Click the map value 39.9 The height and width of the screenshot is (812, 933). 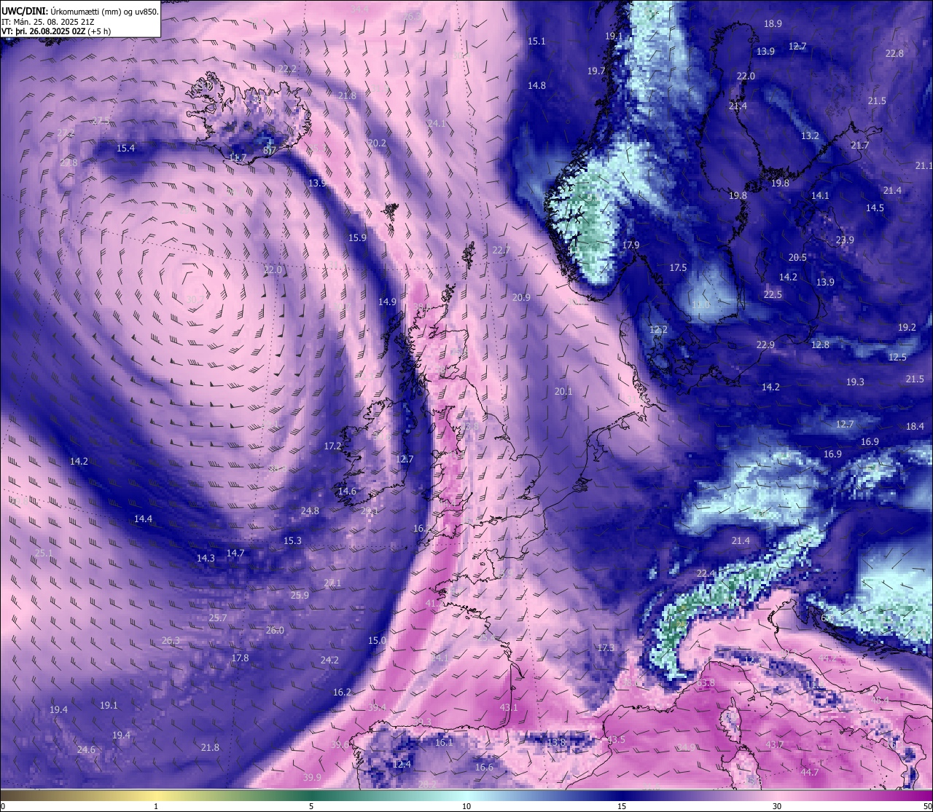point(312,778)
